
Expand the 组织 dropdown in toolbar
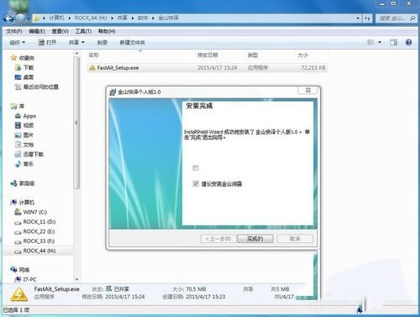click(17, 42)
